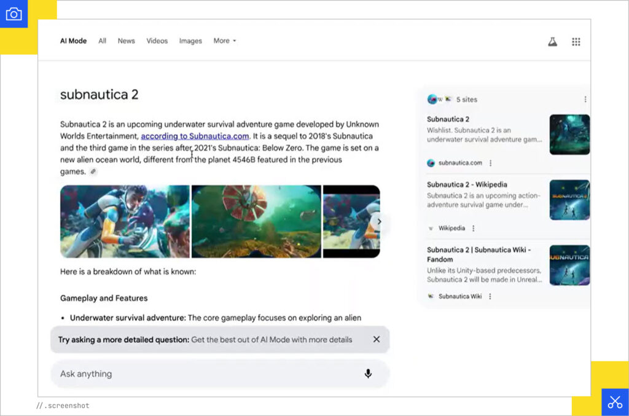Advance the image carousel with the next arrow
This screenshot has height=416, width=629.
pos(380,221)
